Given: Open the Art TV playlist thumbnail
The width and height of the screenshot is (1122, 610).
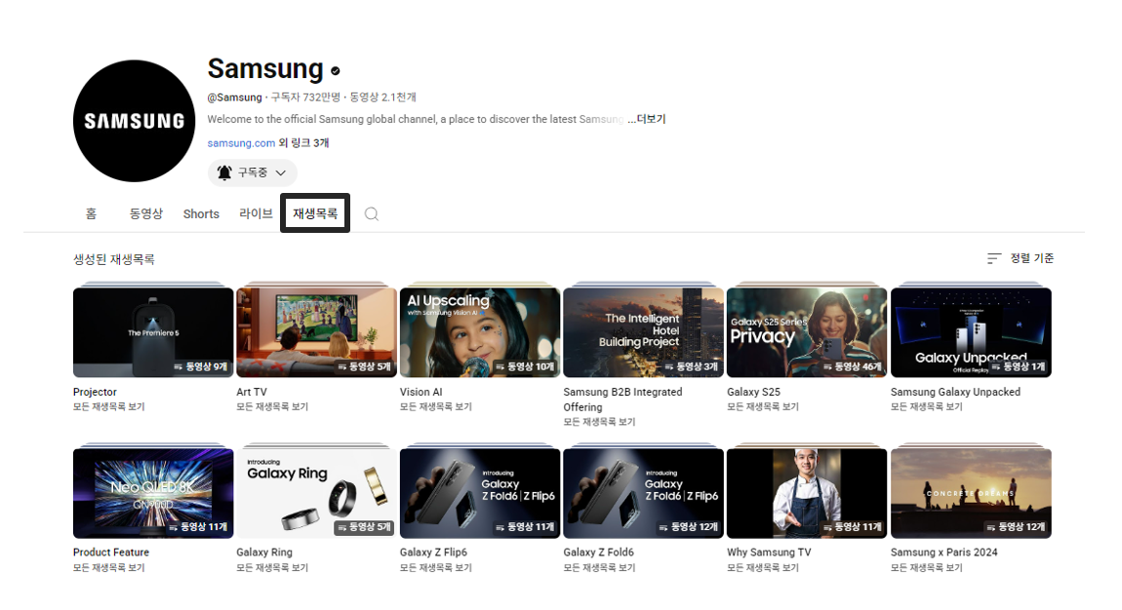Looking at the screenshot, I should point(316,332).
